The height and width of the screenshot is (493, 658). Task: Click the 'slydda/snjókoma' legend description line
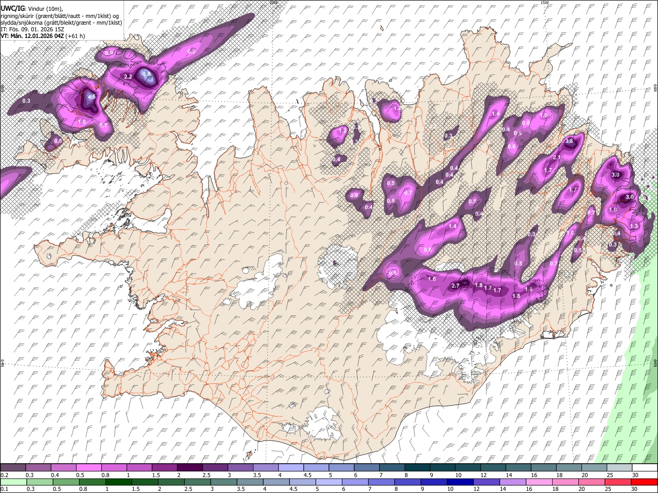tap(61, 23)
